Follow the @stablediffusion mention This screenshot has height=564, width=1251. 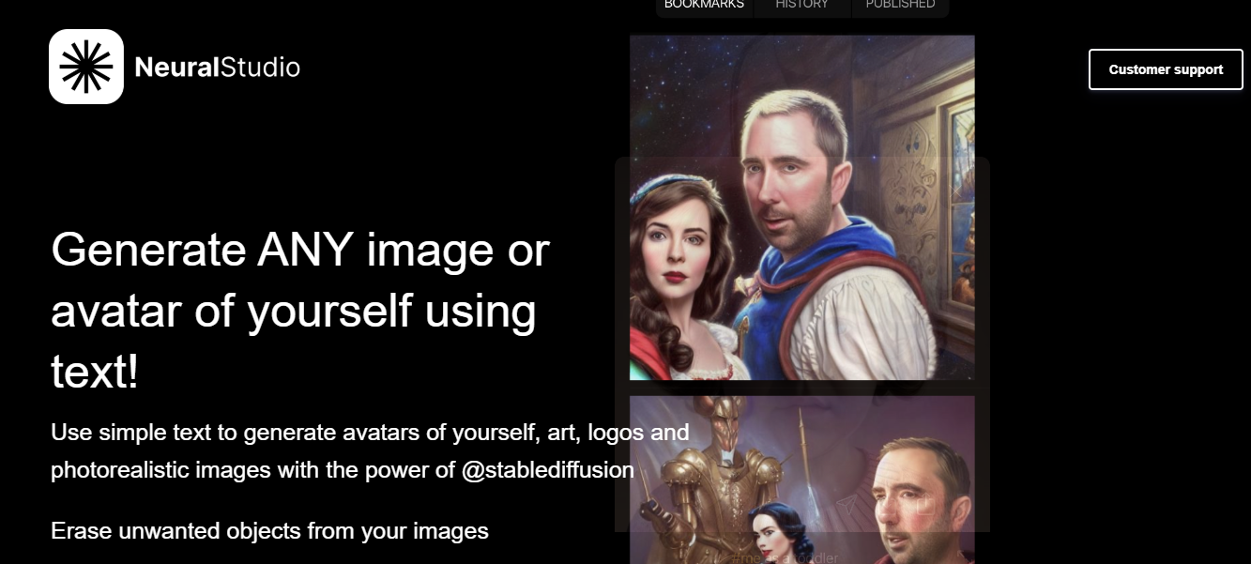click(x=548, y=469)
